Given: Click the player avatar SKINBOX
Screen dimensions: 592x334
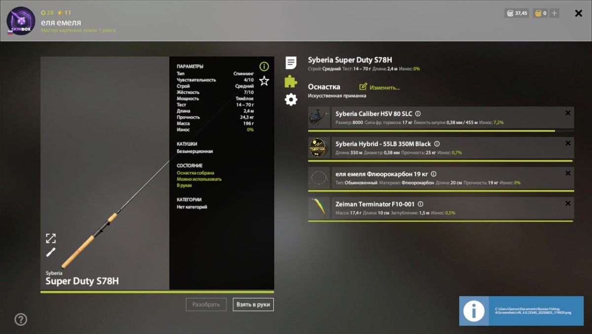Looking at the screenshot, I should point(21,21).
